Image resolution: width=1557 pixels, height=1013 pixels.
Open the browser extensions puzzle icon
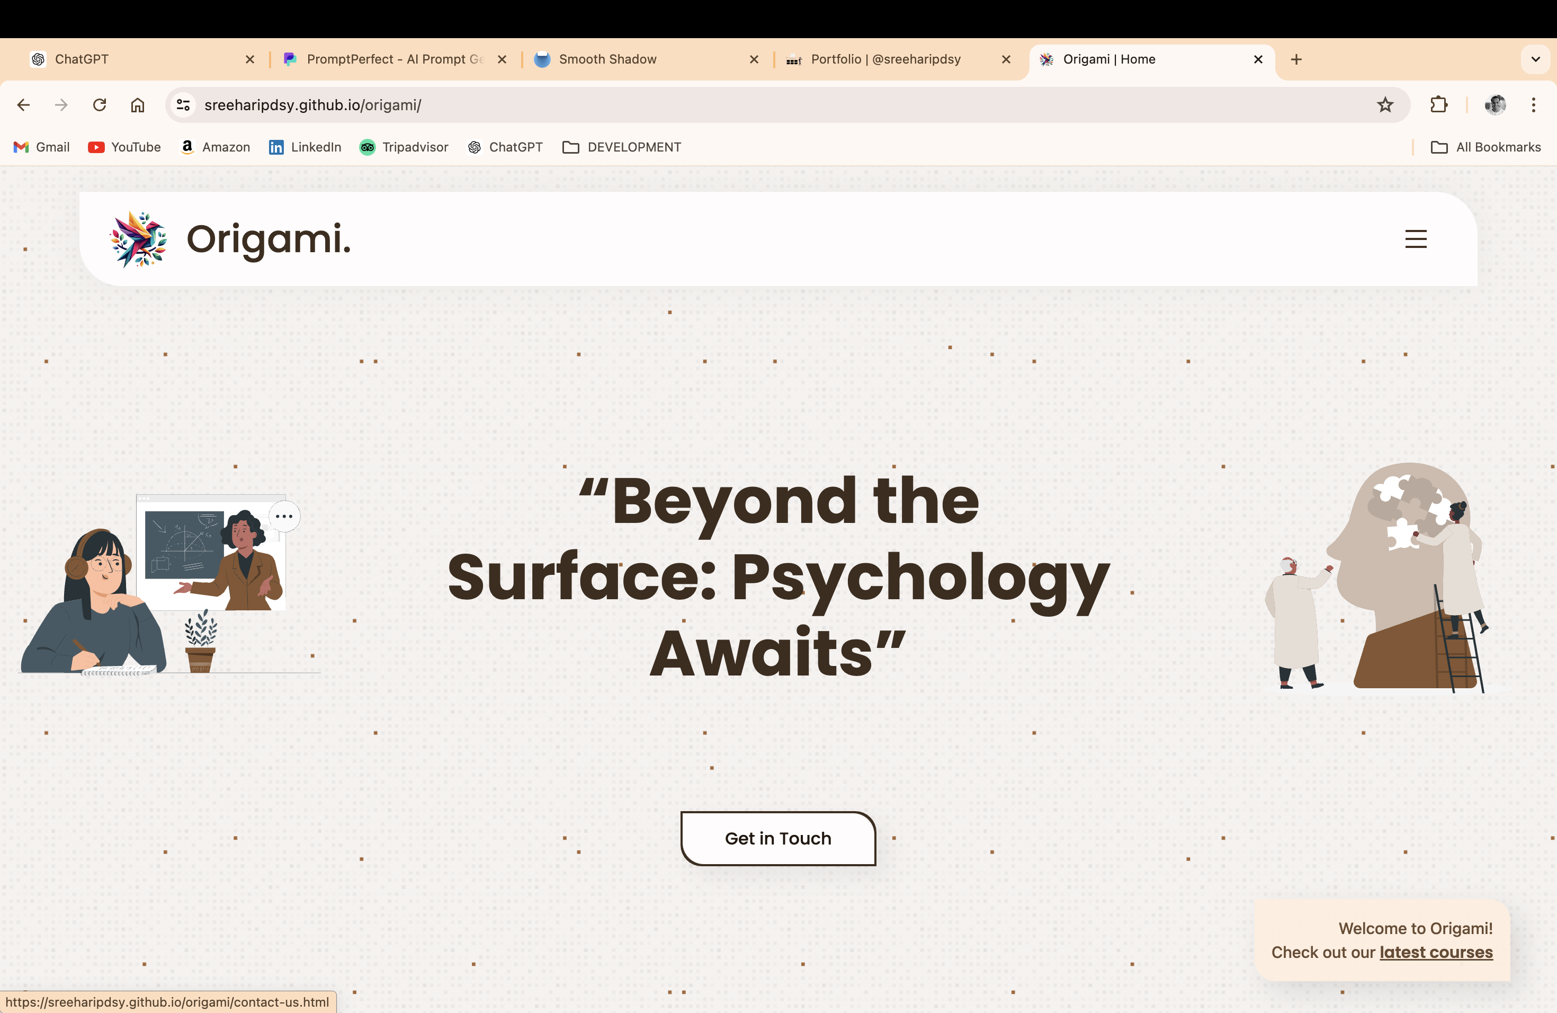(x=1438, y=105)
